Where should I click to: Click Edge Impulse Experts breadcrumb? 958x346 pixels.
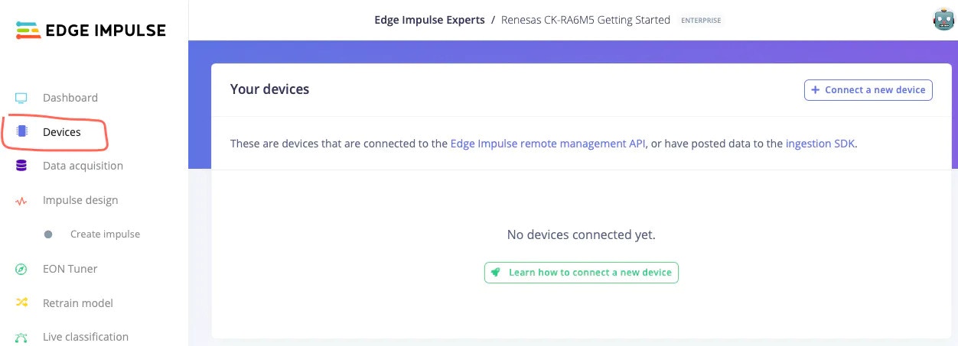pyautogui.click(x=428, y=20)
